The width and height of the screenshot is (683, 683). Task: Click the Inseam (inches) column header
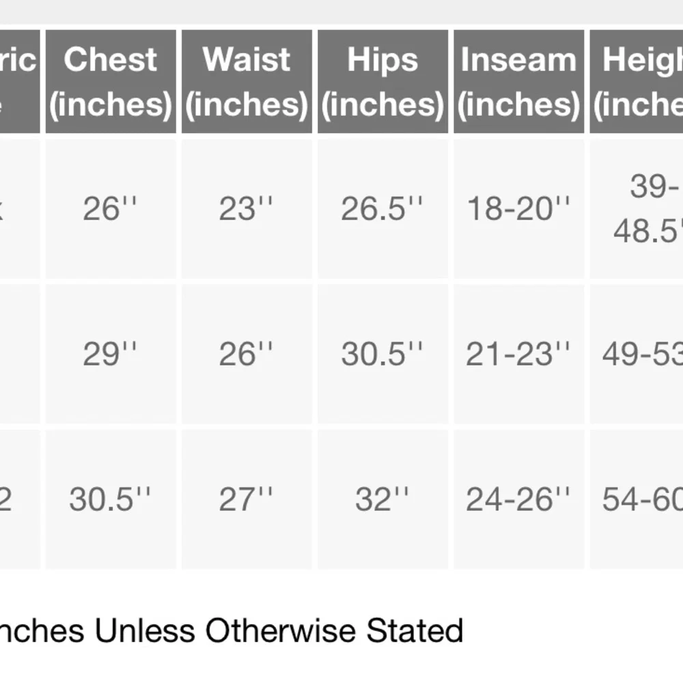click(519, 81)
